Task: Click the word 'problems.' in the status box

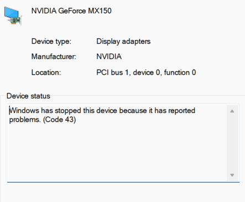Action: coord(25,120)
